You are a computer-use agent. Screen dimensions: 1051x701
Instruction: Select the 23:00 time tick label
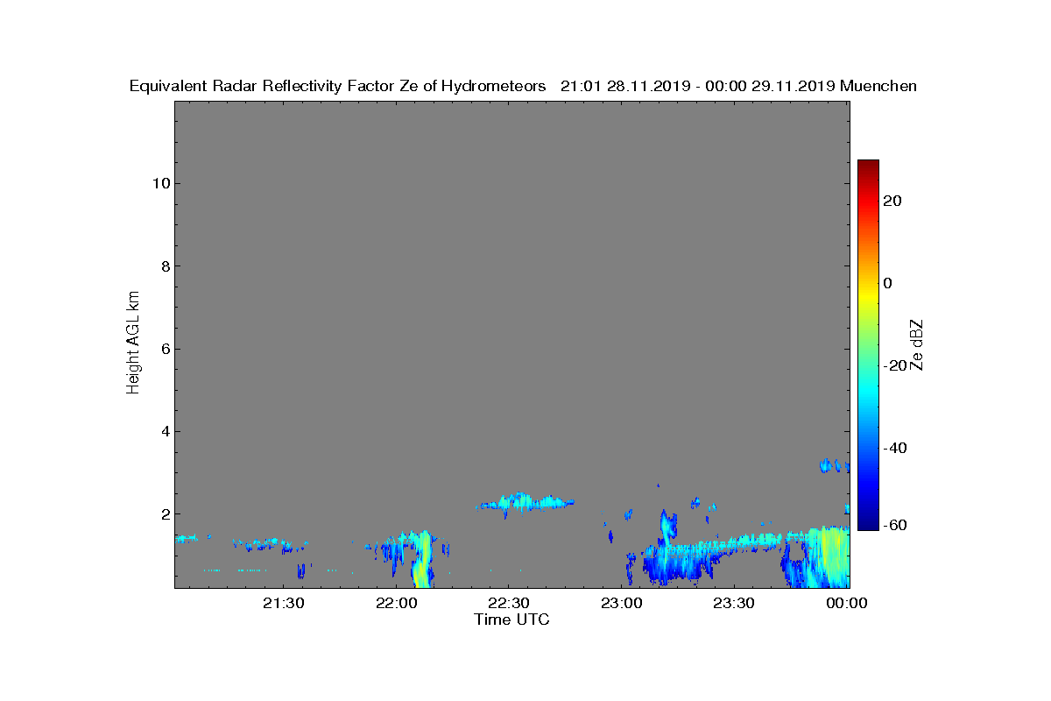point(622,603)
